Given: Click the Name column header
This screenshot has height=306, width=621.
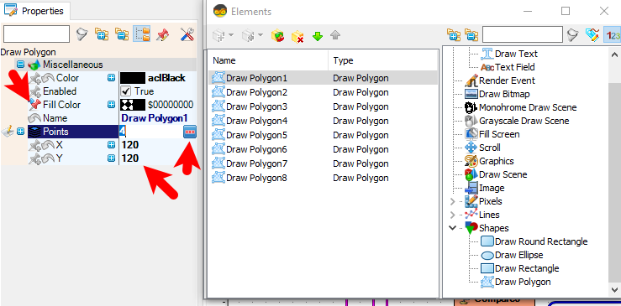Looking at the screenshot, I should (x=268, y=60).
